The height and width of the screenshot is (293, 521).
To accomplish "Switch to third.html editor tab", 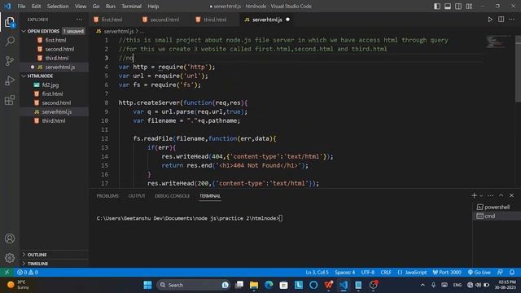I will pos(215,20).
